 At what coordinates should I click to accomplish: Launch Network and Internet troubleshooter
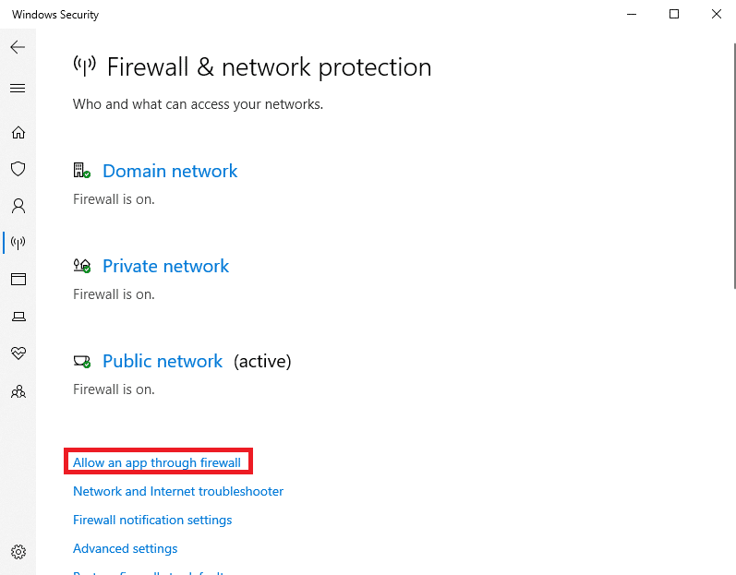[178, 492]
